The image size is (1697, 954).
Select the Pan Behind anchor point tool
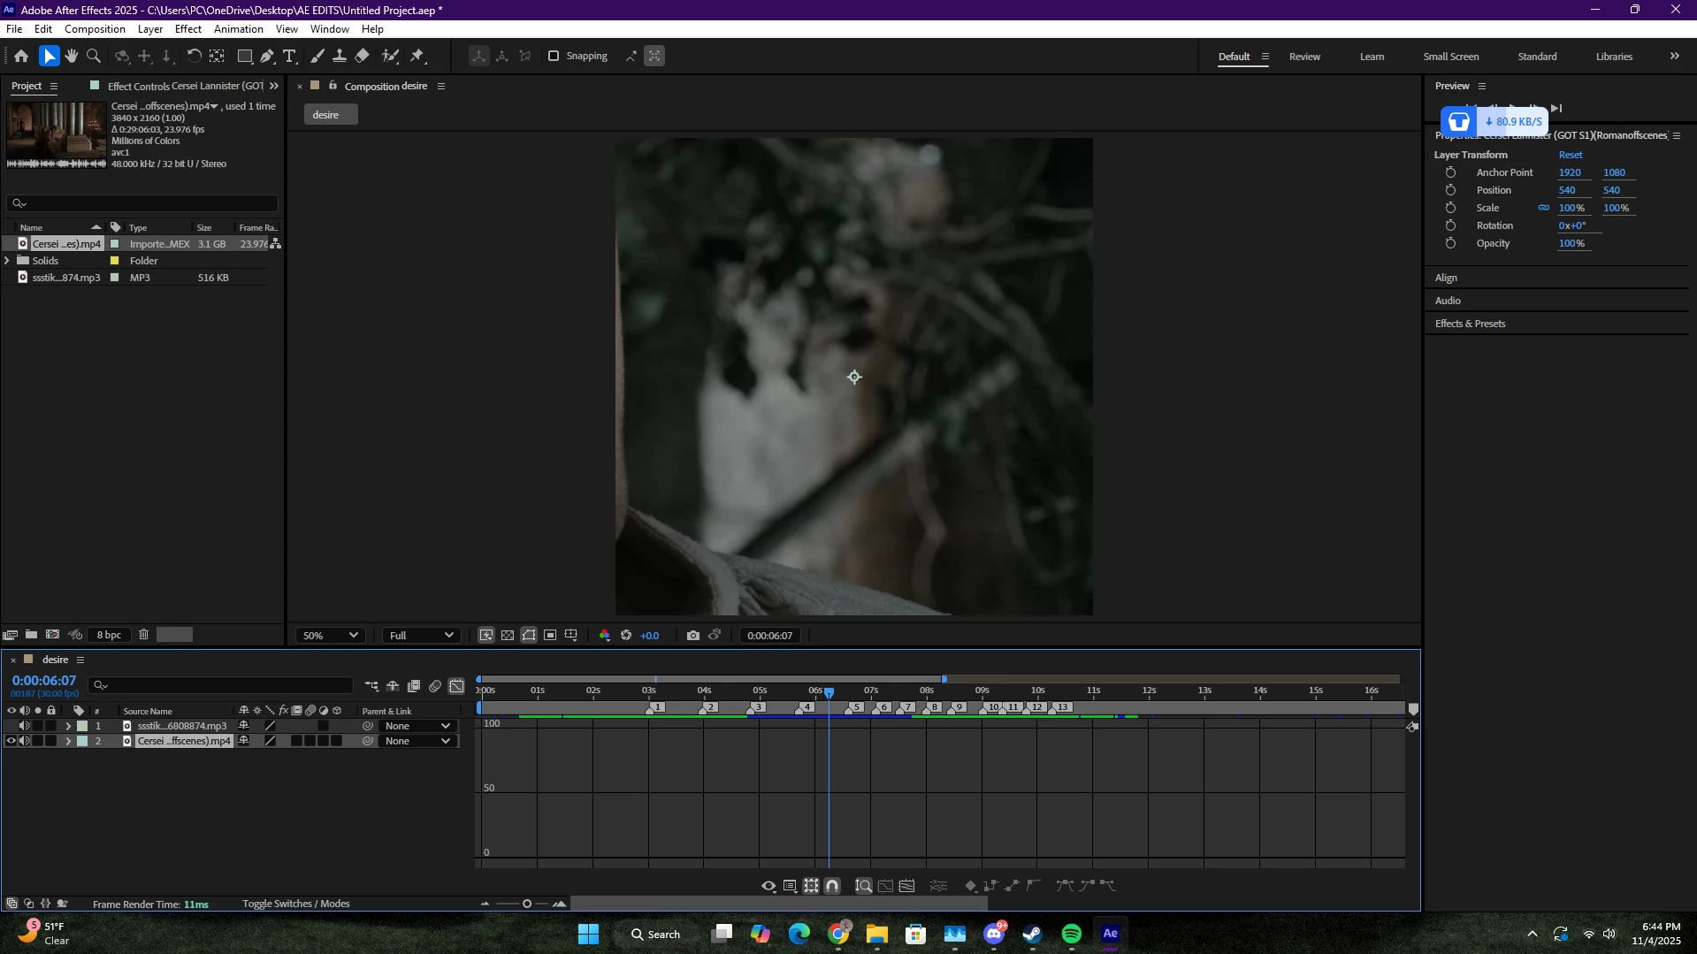pos(217,56)
